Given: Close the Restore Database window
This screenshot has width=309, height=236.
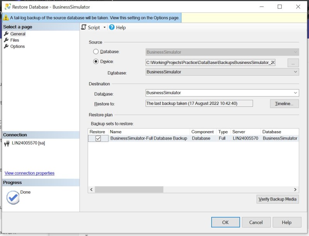Looking at the screenshot, I should coord(298,7).
